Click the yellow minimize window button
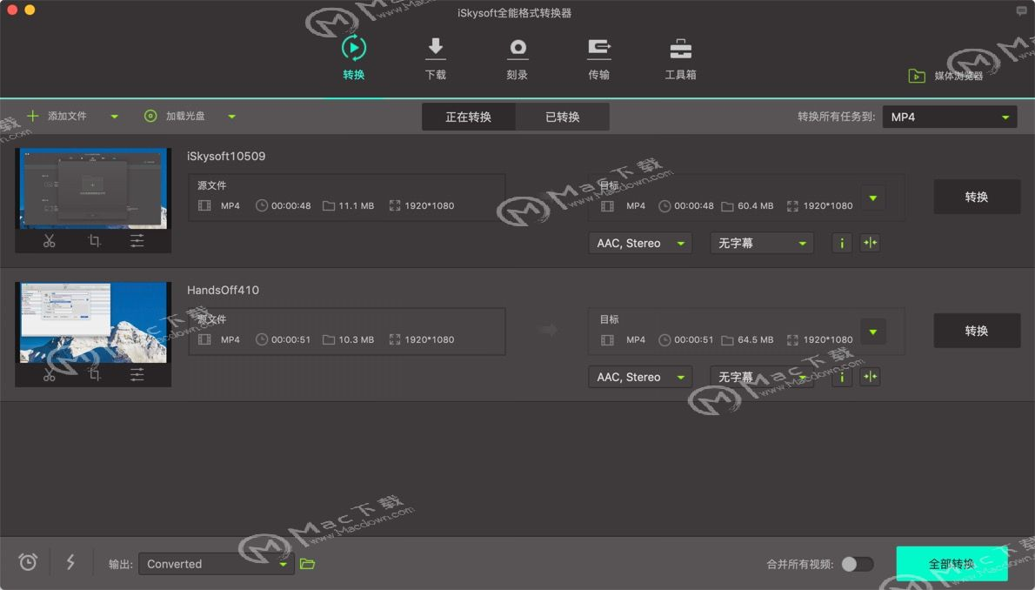The height and width of the screenshot is (590, 1035). click(x=30, y=10)
